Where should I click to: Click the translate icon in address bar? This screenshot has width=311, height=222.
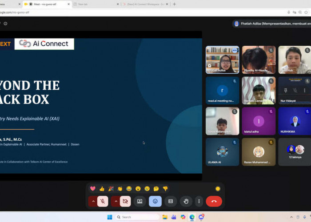294,12
